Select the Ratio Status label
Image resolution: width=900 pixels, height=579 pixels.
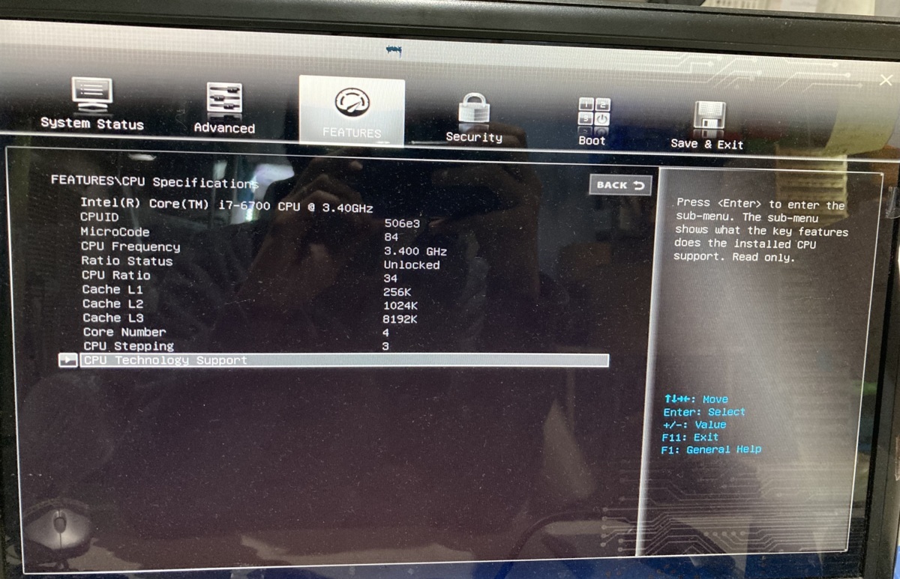coord(127,261)
